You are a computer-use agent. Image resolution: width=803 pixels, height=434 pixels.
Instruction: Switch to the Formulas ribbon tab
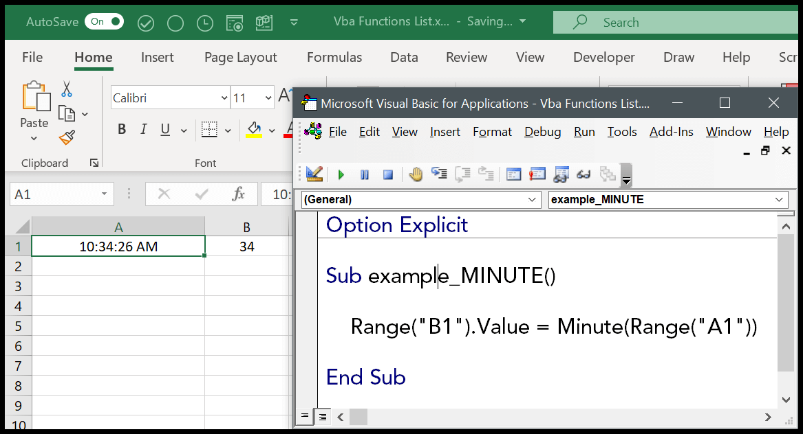[334, 57]
